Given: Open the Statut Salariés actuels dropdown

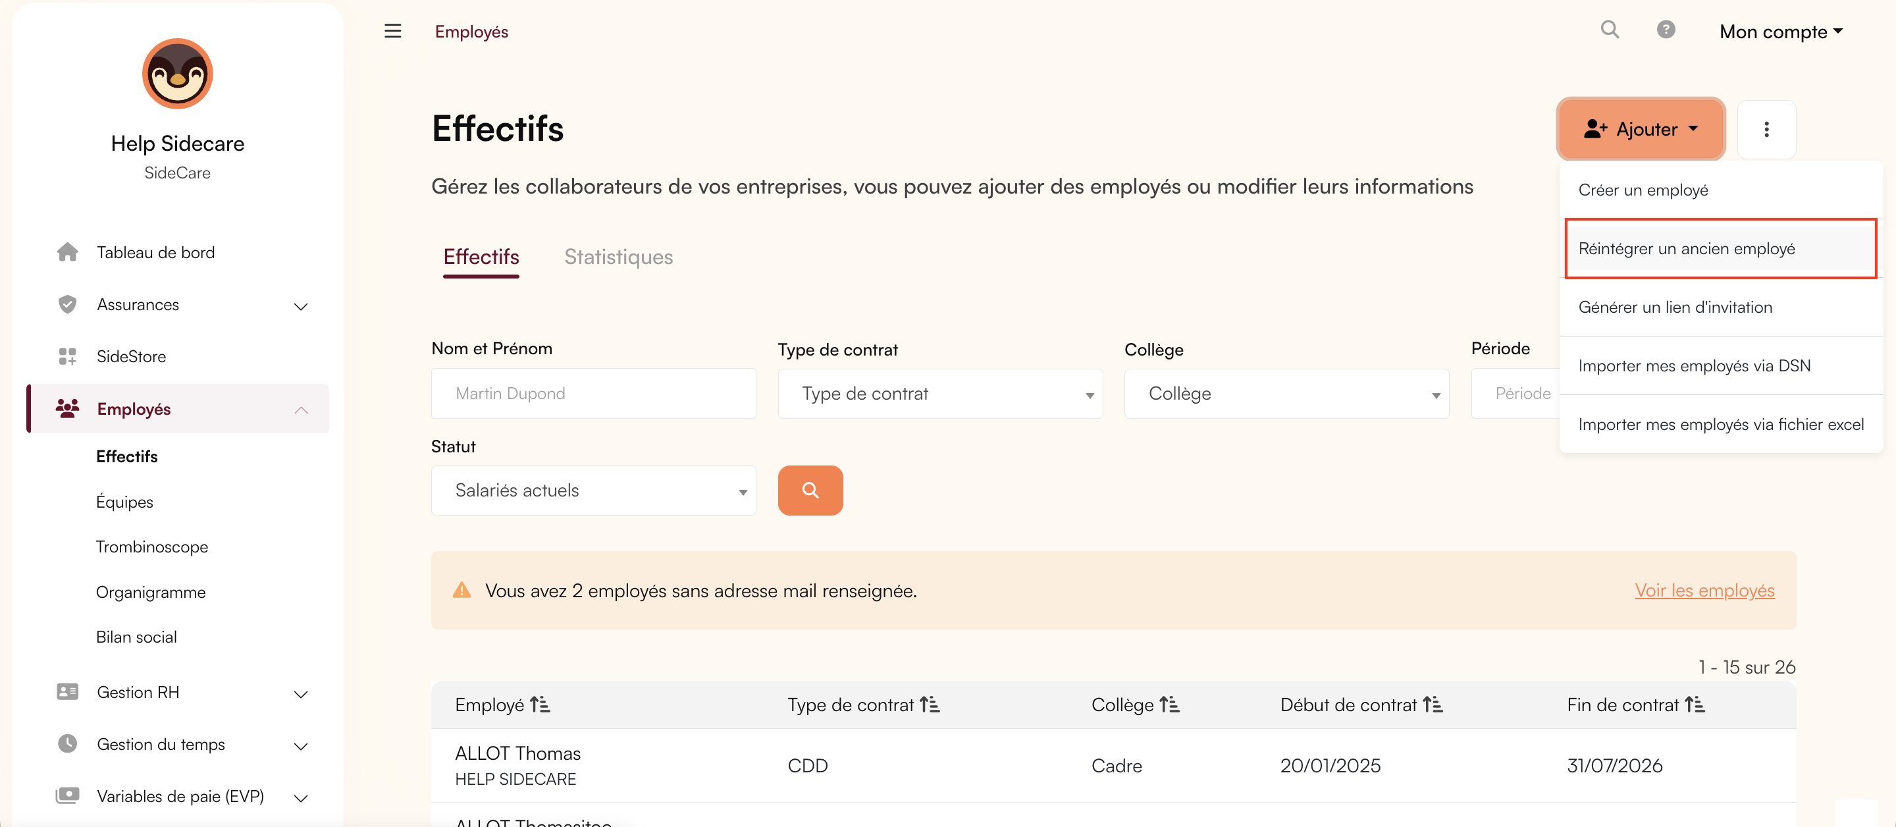Looking at the screenshot, I should tap(593, 491).
